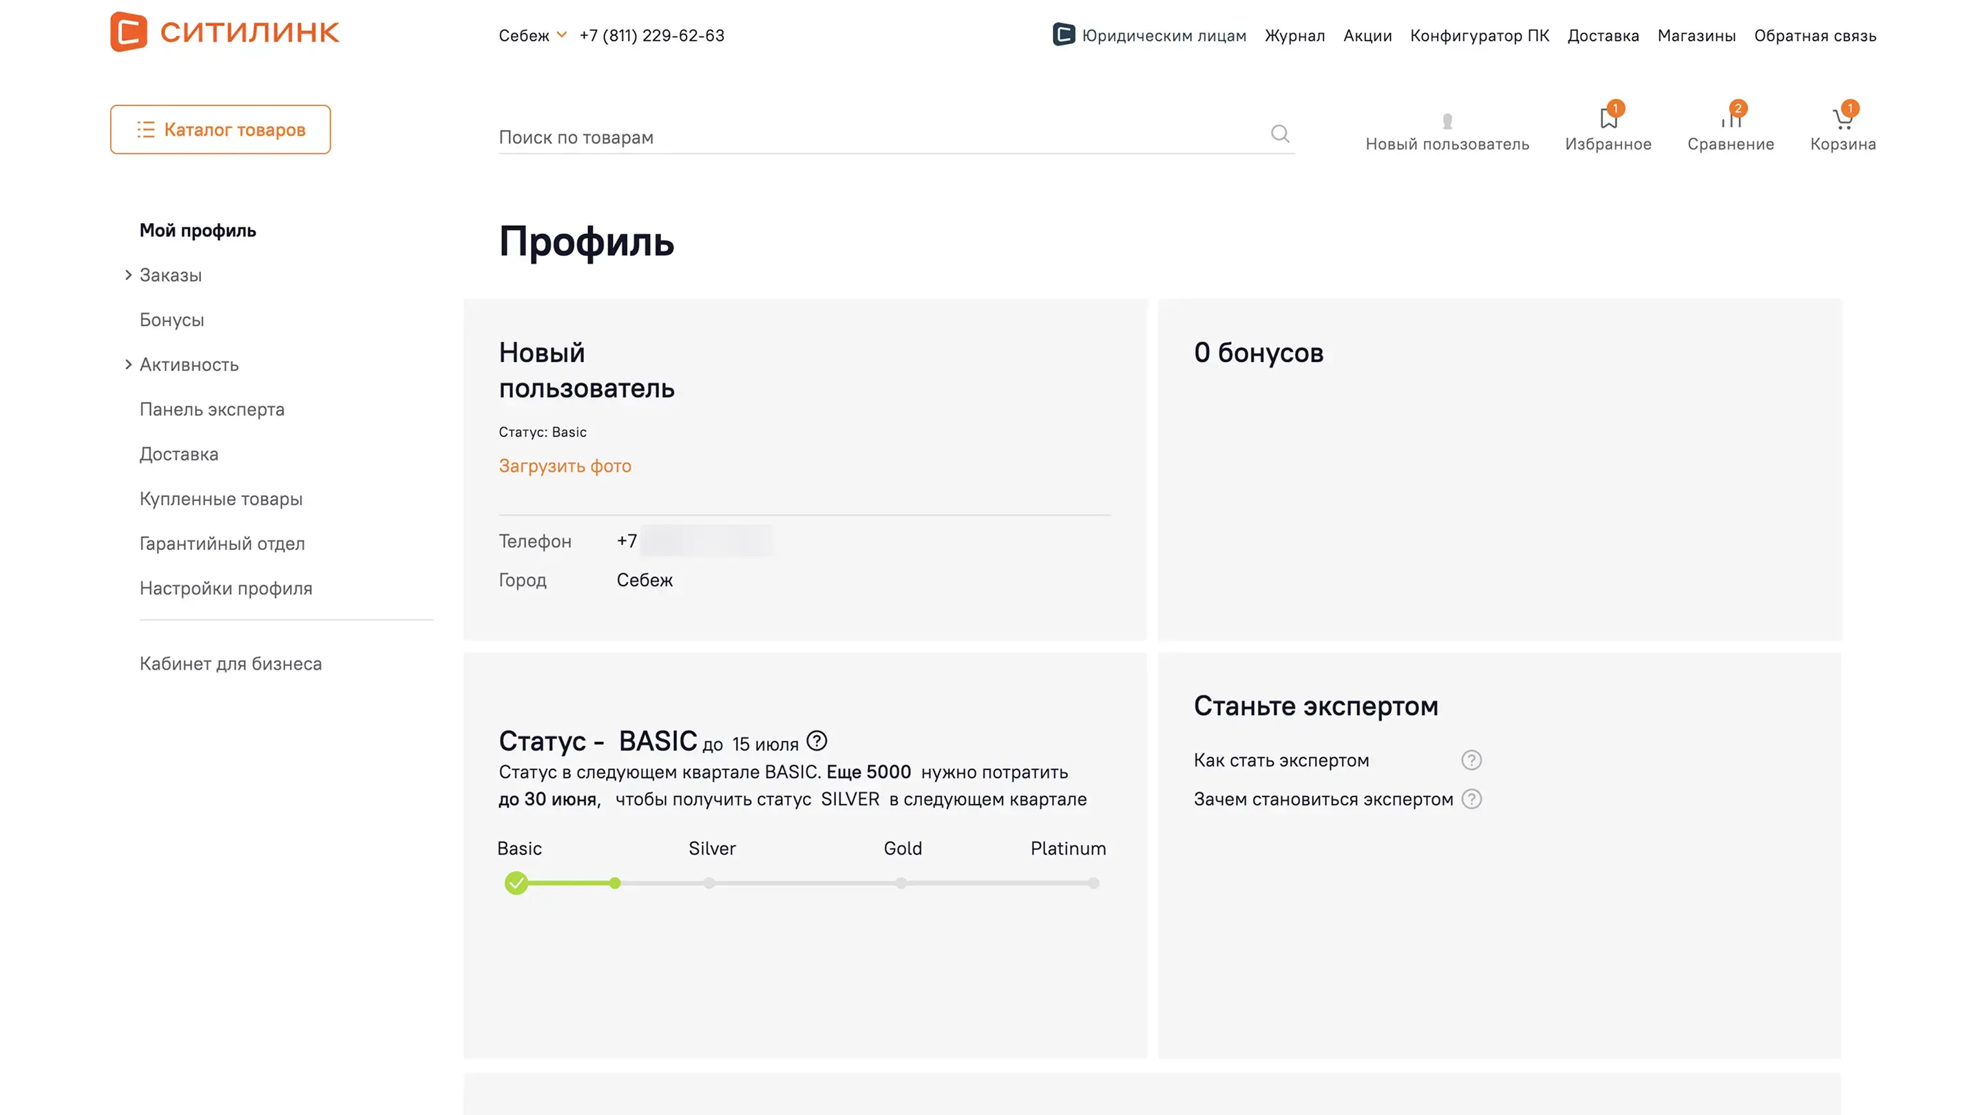Open Настройки профиля in the sidebar
The image size is (1983, 1115).
coord(226,588)
